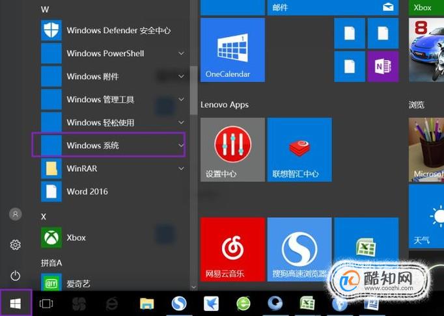Screen dimensions: 444x316
Task: Expand the Windows 附件 folder
Action: click(x=113, y=76)
